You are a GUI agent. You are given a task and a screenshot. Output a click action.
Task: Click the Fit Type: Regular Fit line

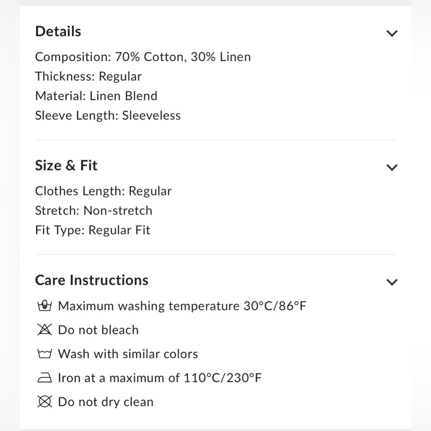93,230
